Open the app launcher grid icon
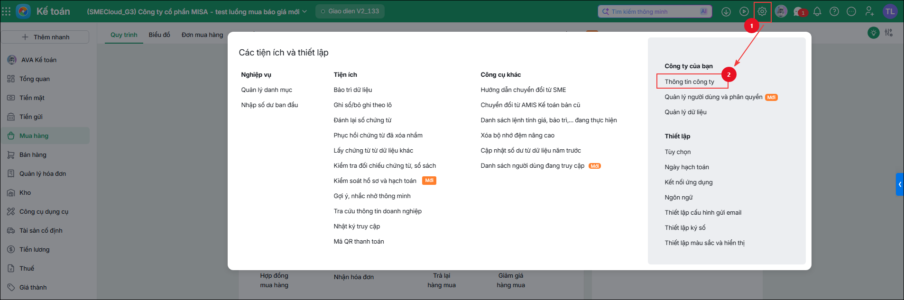904x300 pixels. point(6,11)
